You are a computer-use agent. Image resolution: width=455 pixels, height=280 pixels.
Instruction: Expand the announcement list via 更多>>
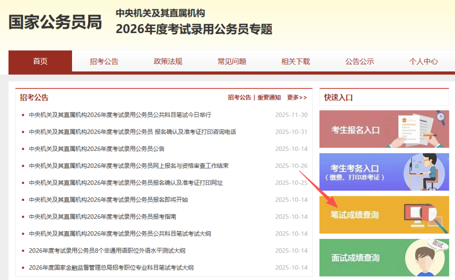[296, 96]
